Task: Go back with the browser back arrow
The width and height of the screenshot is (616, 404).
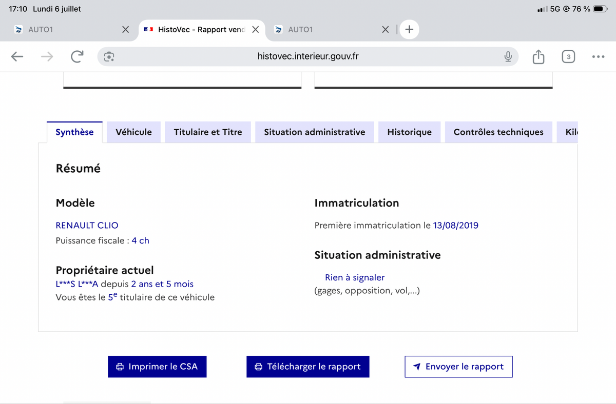Action: [17, 57]
